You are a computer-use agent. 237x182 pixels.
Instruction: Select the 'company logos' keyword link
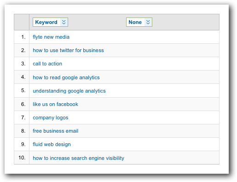[51, 117]
